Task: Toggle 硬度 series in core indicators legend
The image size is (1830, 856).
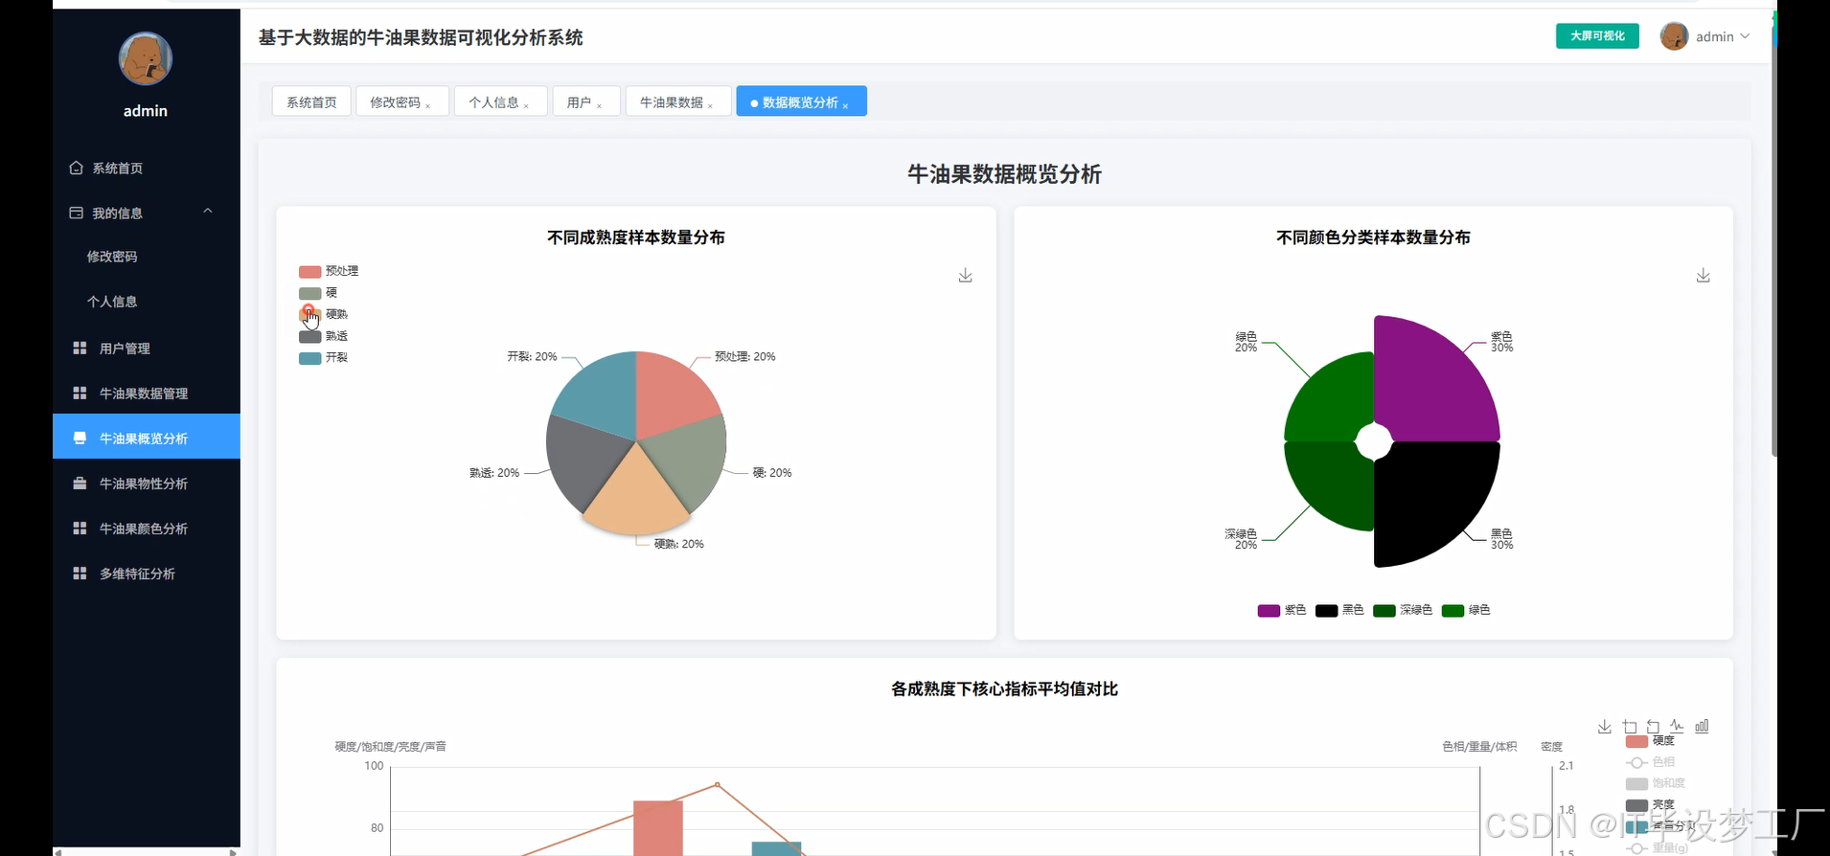Action: 1650,741
